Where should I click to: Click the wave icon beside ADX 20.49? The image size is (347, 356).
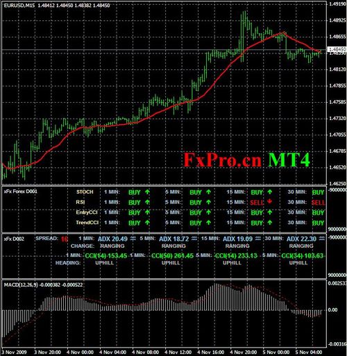pos(133,239)
